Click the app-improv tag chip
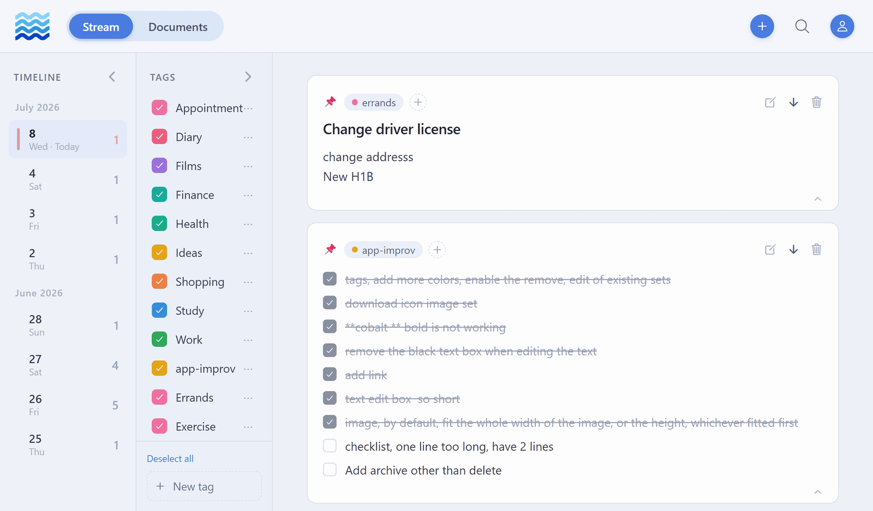Viewport: 873px width, 511px height. click(x=383, y=250)
